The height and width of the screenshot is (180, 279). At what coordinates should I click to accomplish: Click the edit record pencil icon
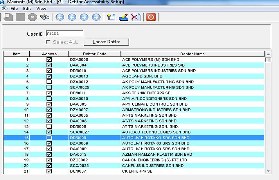click(124, 17)
